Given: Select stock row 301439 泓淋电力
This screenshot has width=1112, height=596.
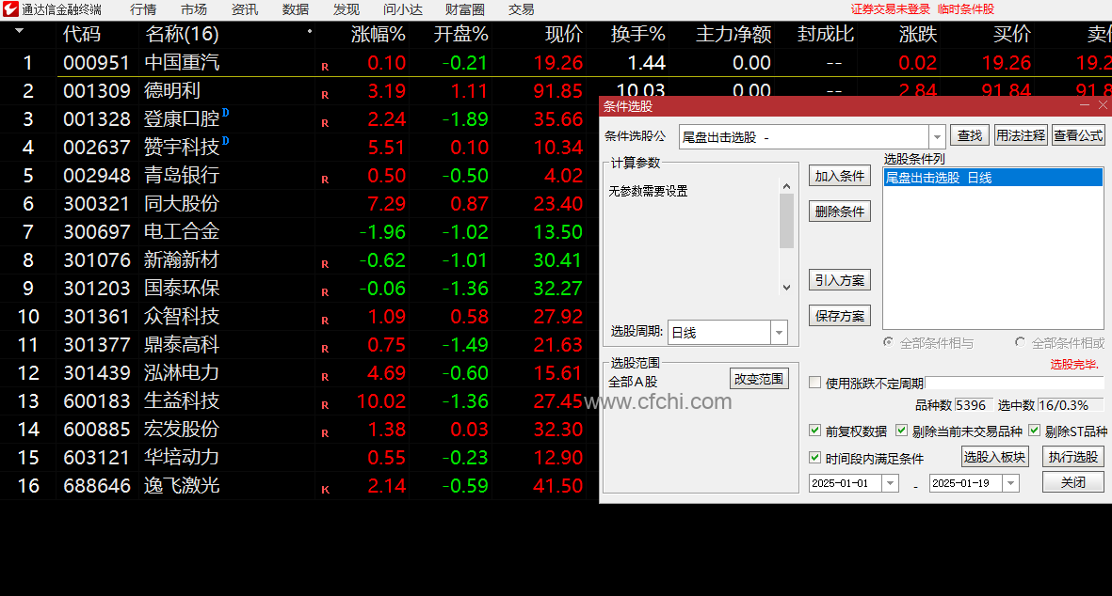Looking at the screenshot, I should (x=298, y=372).
